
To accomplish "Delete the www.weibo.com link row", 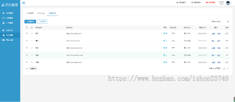I will [219, 62].
